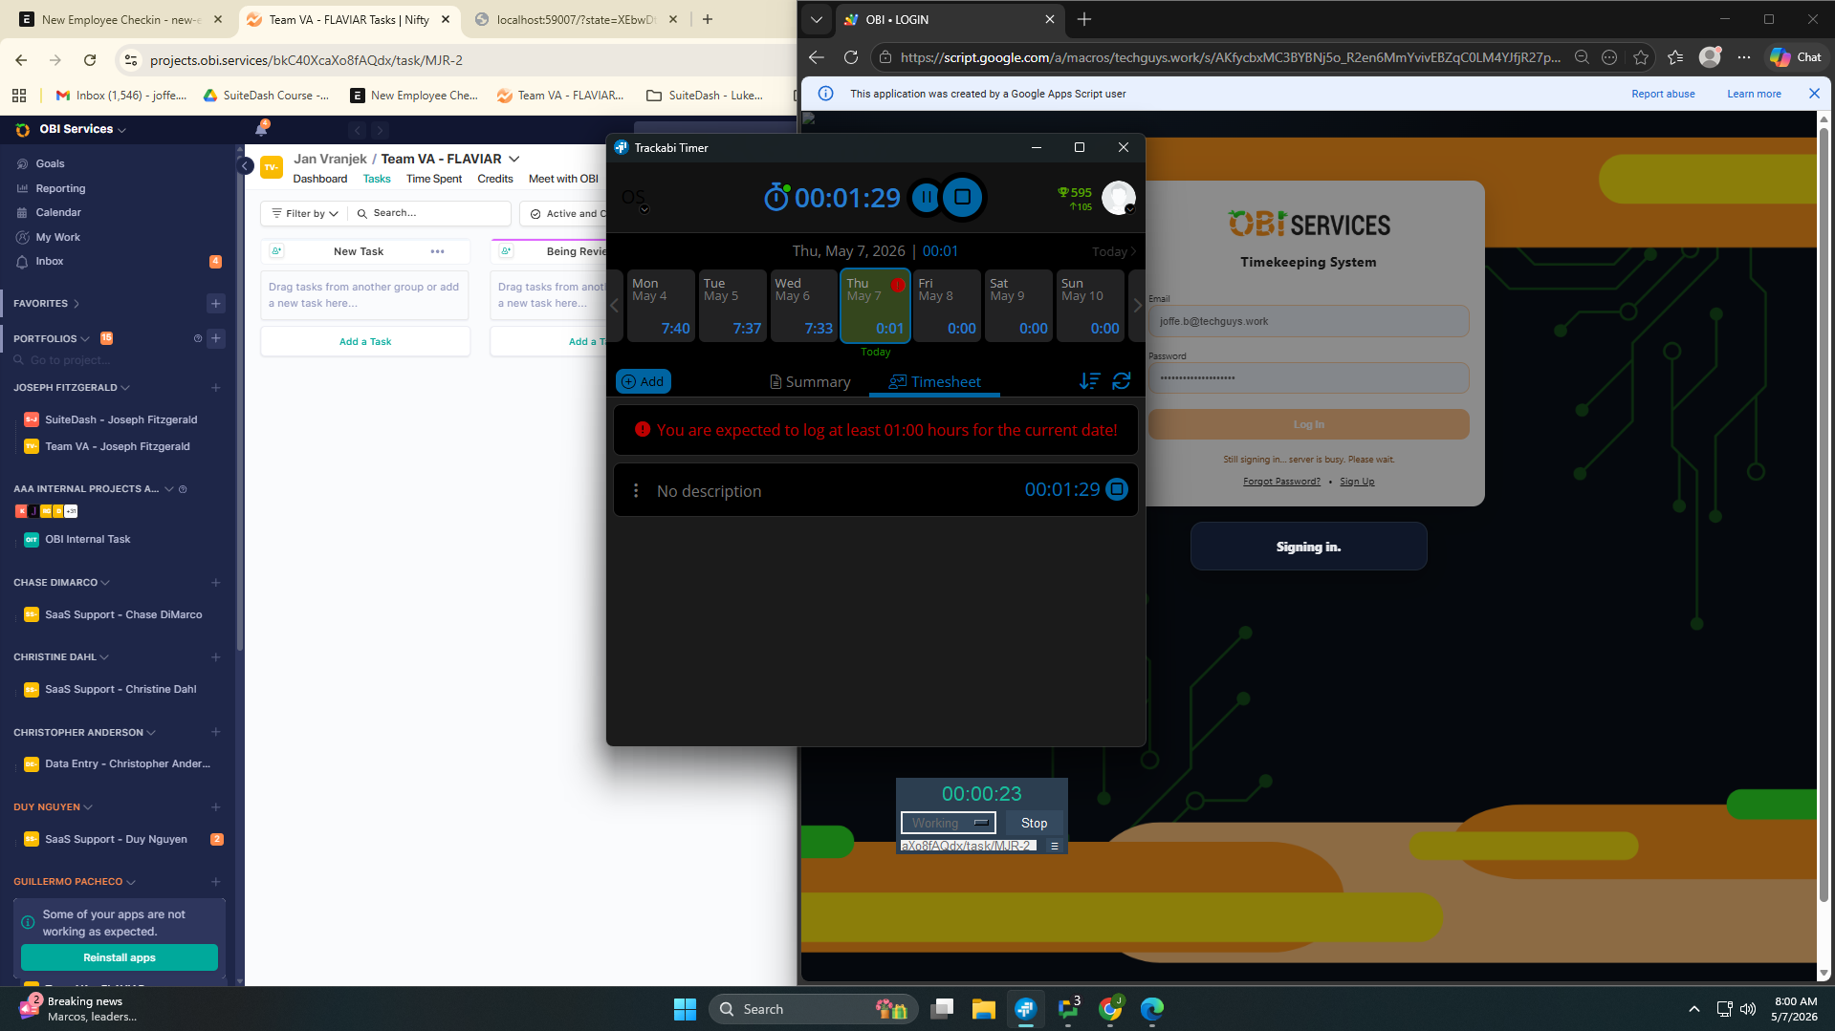The image size is (1835, 1031).
Task: Open My Work in the Nifty sidebar
Action: click(x=57, y=237)
